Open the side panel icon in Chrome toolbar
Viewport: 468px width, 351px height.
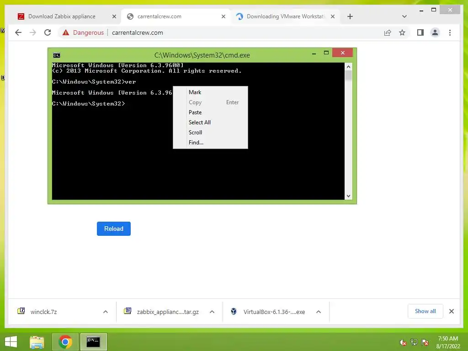(x=420, y=32)
